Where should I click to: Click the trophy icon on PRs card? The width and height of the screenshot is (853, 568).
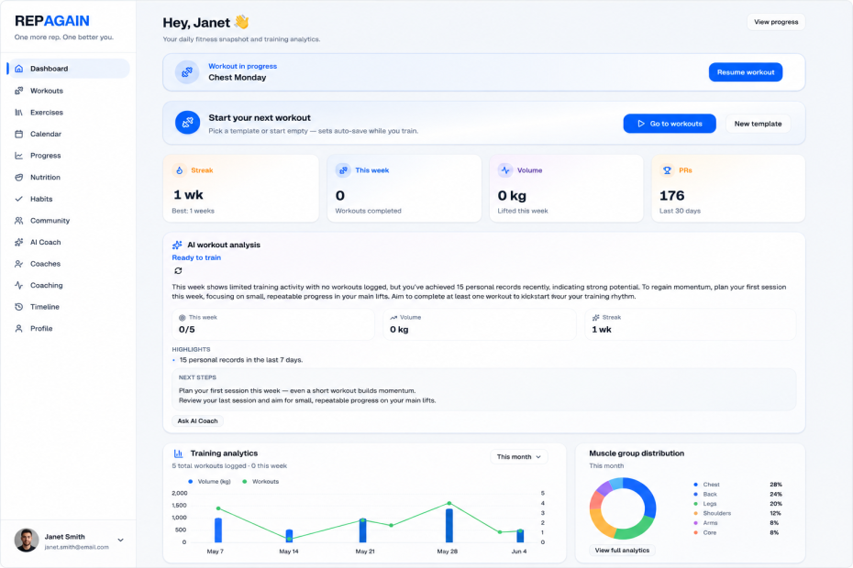(x=667, y=170)
